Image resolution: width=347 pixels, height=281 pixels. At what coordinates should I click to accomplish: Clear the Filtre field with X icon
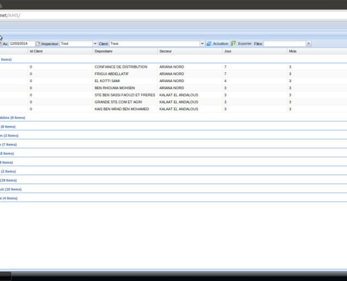click(x=309, y=44)
